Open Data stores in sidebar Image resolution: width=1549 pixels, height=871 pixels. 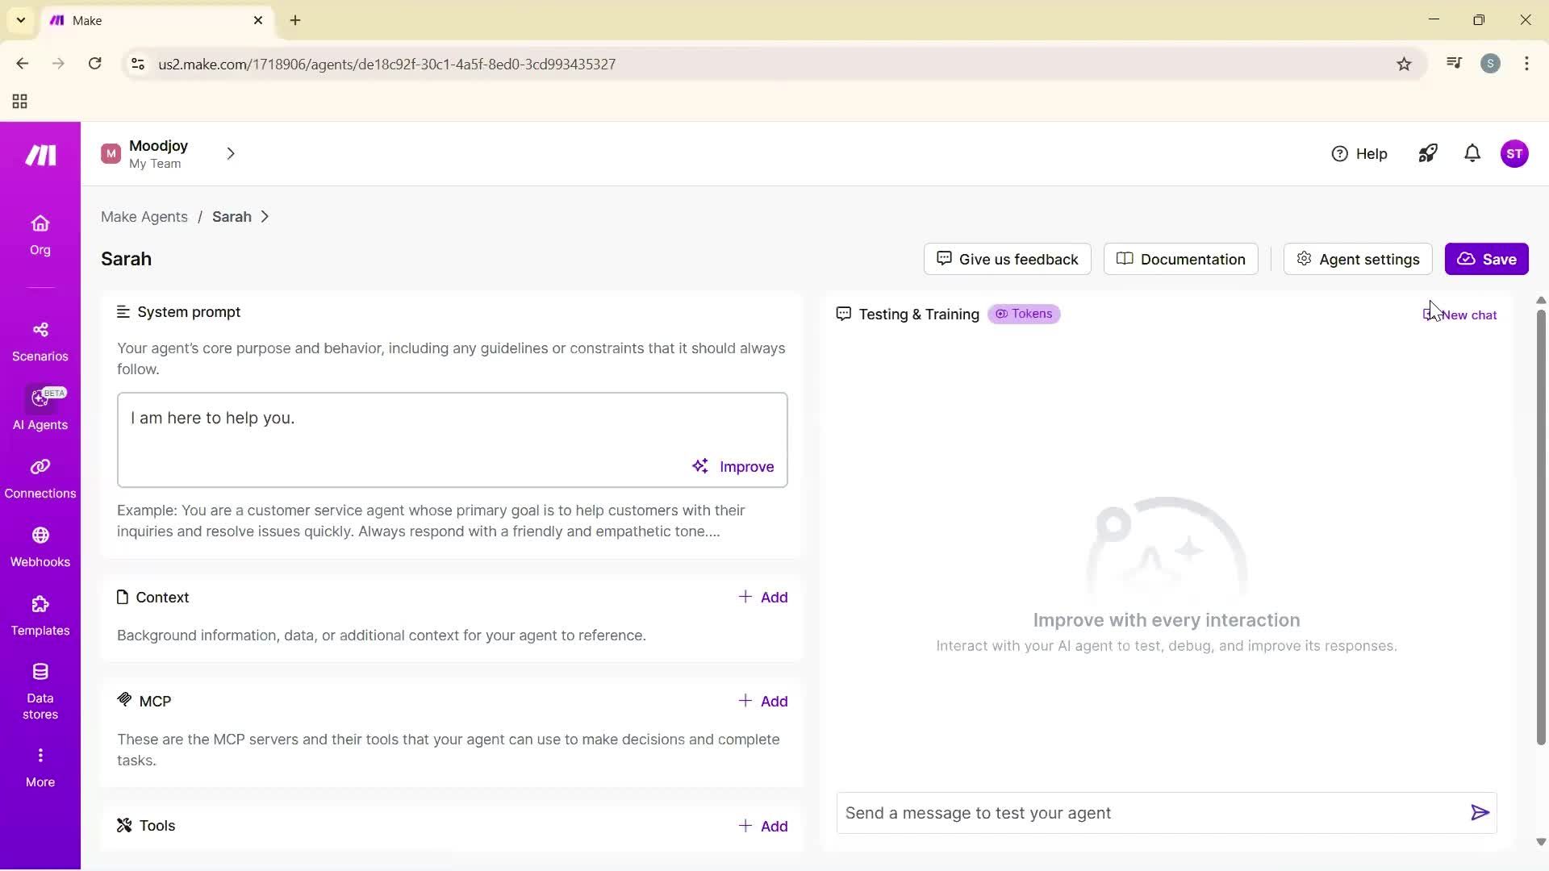(40, 690)
